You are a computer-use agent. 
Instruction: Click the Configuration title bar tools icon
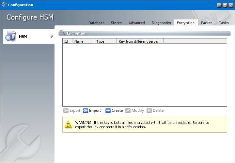click(x=4, y=5)
